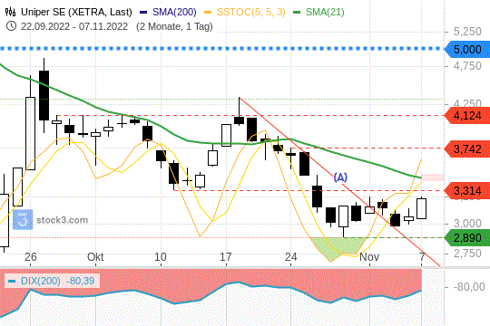The image size is (490, 326).
Task: Click the SSTOC orange legend marker
Action: [x=208, y=13]
